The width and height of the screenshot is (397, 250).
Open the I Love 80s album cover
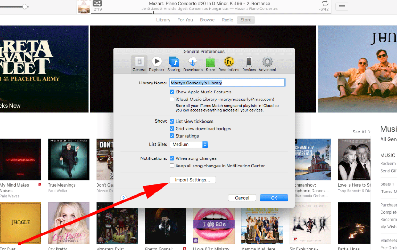(x=213, y=225)
